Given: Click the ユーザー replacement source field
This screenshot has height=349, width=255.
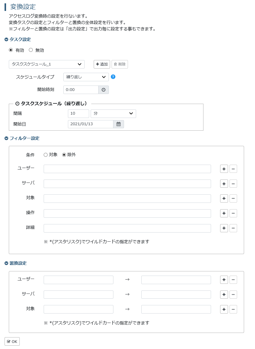Looking at the screenshot, I should coord(79,280).
